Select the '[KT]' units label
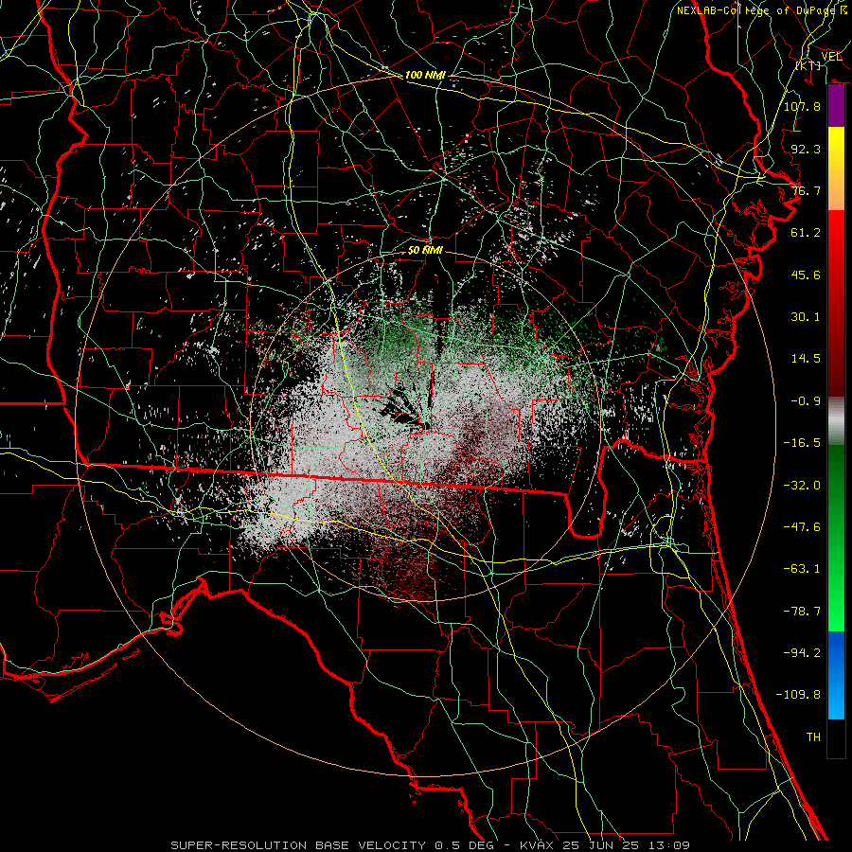Image resolution: width=852 pixels, height=852 pixels. tap(808, 65)
